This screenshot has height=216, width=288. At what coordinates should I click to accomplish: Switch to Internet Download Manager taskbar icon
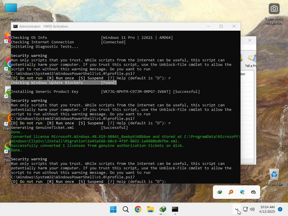[163, 209]
